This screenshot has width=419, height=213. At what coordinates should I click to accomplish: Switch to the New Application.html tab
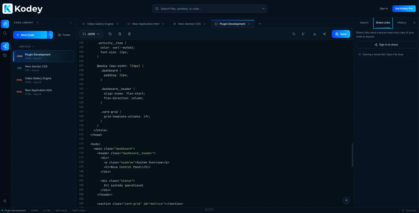(x=146, y=24)
